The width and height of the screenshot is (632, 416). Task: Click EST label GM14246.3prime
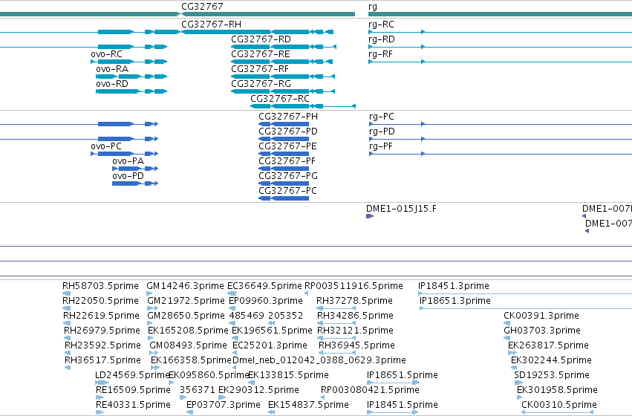click(x=186, y=286)
